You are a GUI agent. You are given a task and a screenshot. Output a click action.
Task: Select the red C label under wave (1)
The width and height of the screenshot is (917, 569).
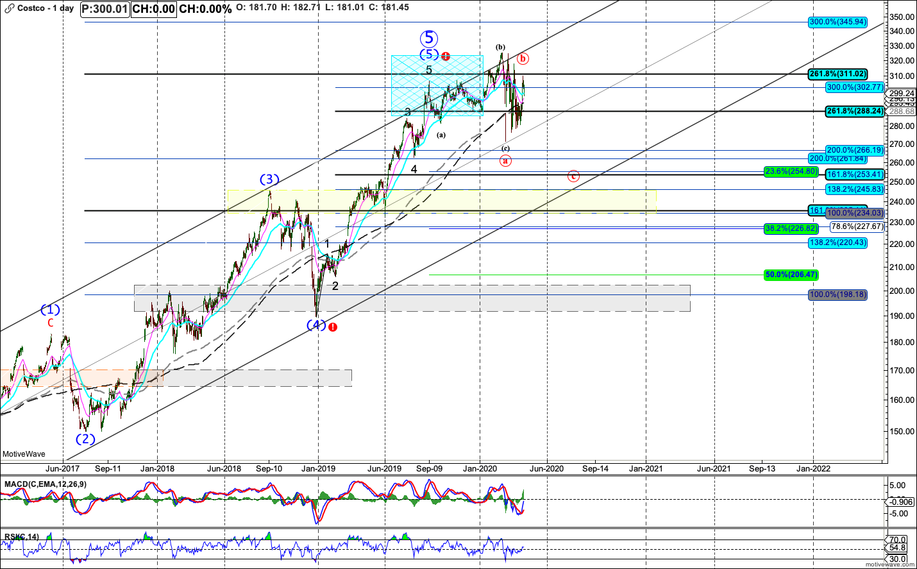point(51,323)
